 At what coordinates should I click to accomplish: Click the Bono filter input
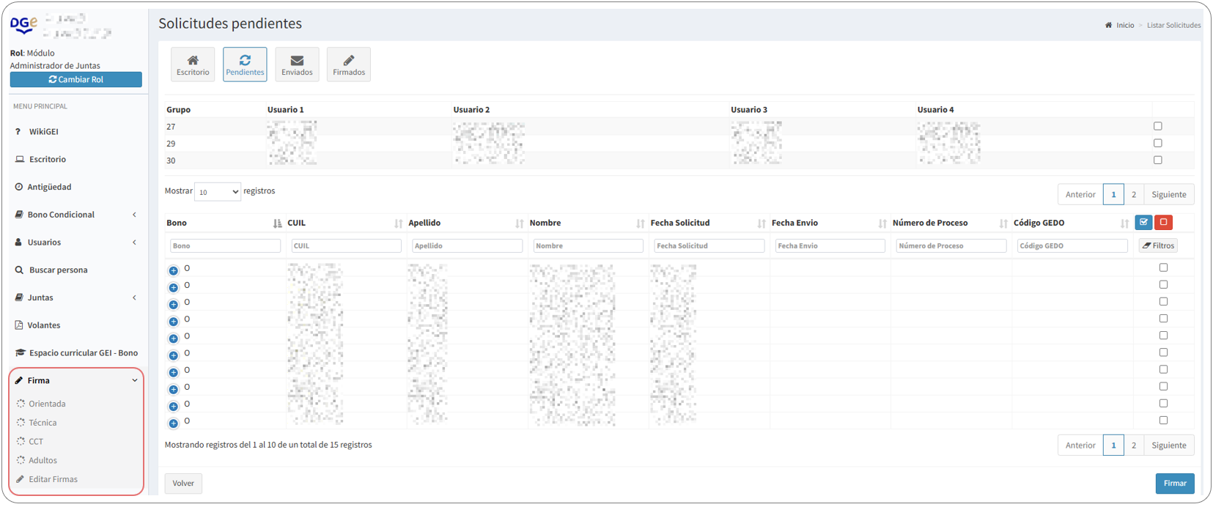pyautogui.click(x=225, y=245)
